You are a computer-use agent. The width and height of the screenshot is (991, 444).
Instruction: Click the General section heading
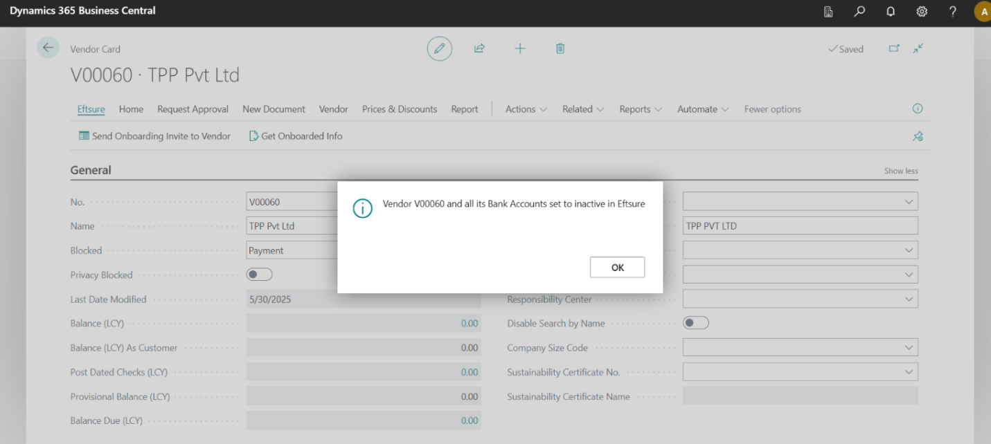click(91, 170)
